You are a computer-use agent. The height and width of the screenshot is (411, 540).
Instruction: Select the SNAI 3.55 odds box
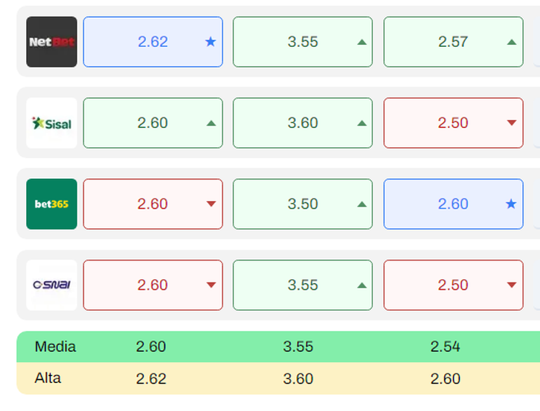click(x=302, y=285)
